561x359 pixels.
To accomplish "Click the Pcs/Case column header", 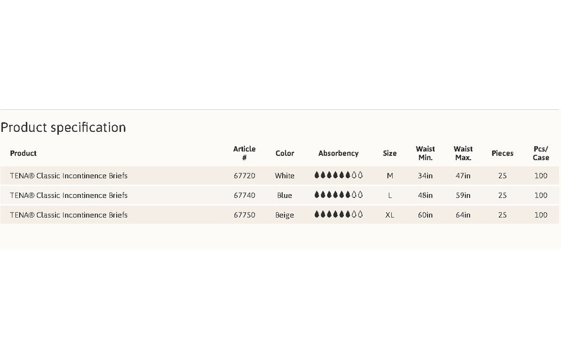I will (541, 153).
